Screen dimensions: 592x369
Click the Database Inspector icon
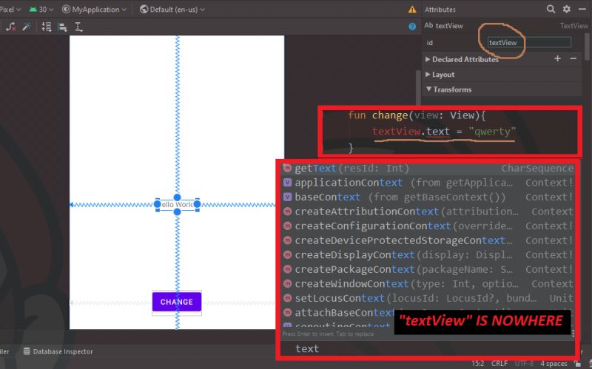[27, 351]
